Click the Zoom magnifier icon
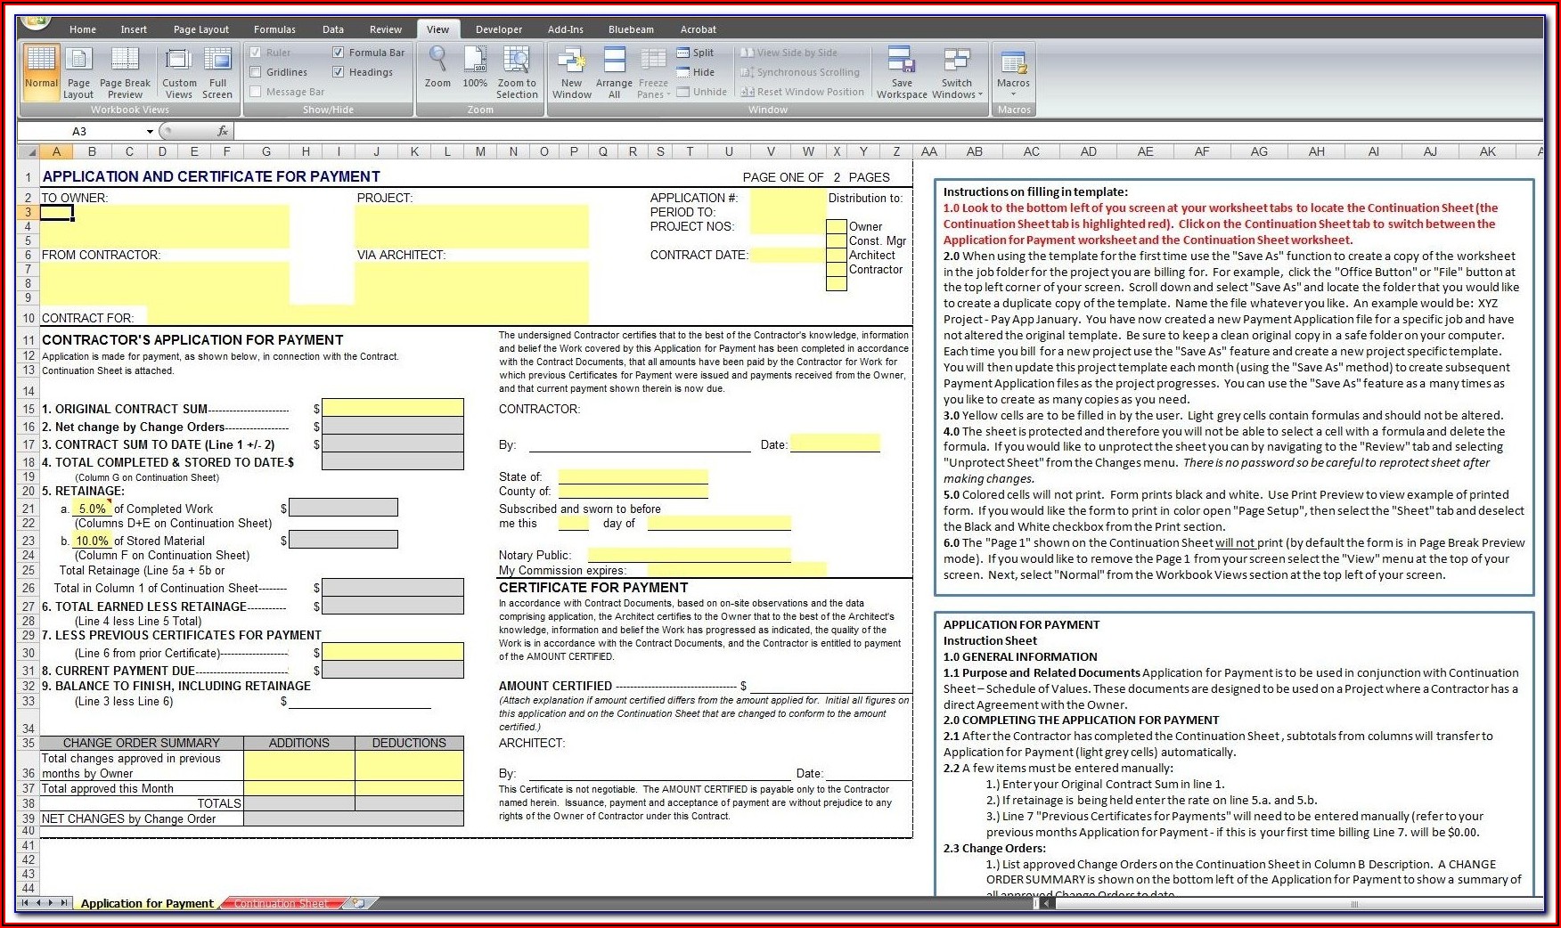 (x=437, y=71)
